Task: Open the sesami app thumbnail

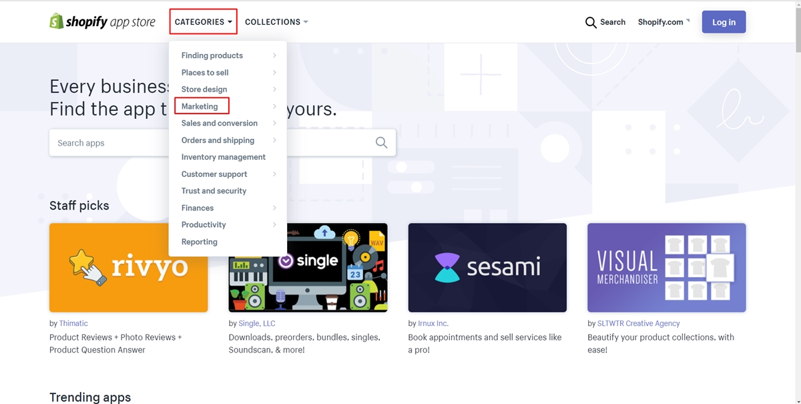Action: click(x=487, y=268)
